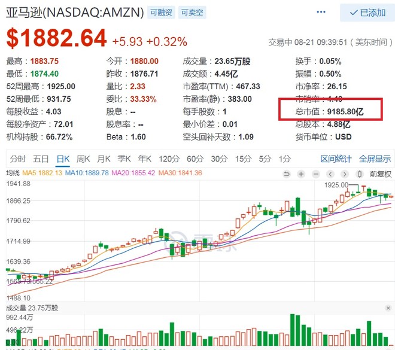Zoom out the chart with minus icon
This screenshot has width=395, height=350.
(x=315, y=174)
